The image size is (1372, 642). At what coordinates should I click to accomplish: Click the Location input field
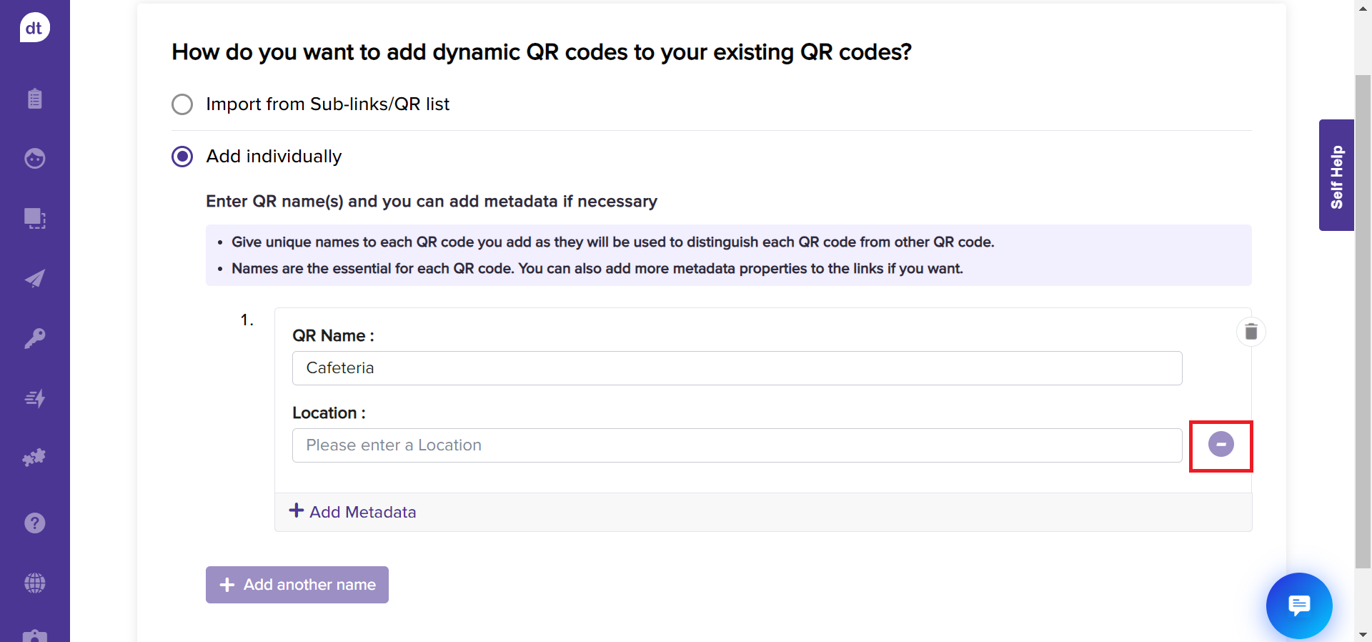737,445
